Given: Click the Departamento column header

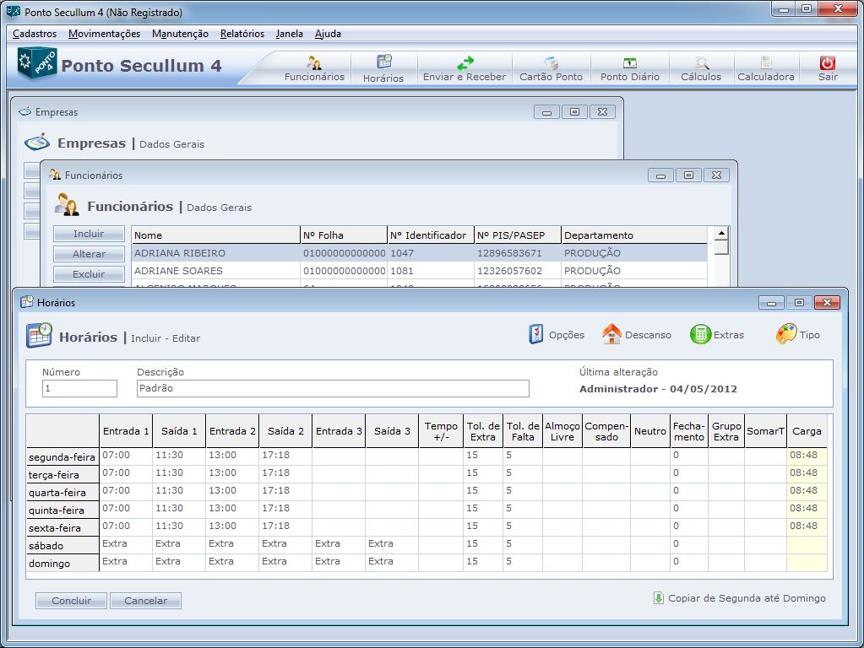Looking at the screenshot, I should 634,235.
